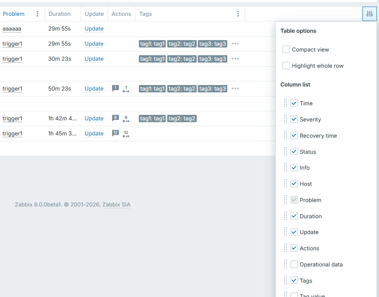379x297 pixels.
Task: Expand more tags in the 50m 23s row
Action: (x=235, y=88)
